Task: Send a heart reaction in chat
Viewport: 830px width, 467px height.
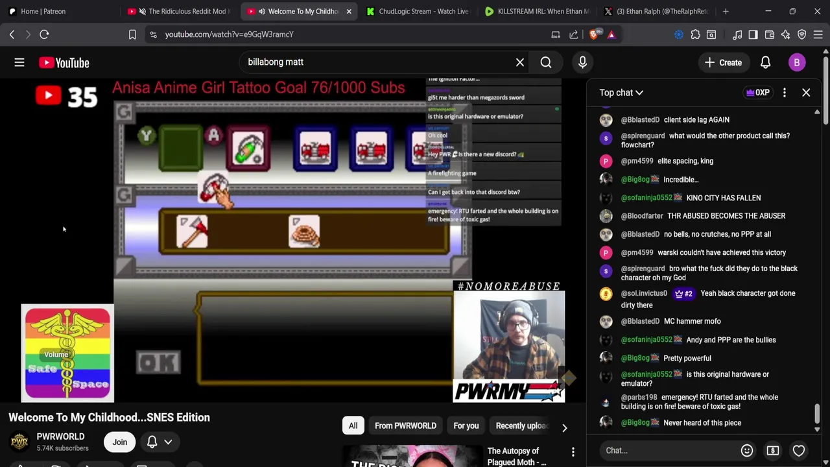Action: [799, 450]
